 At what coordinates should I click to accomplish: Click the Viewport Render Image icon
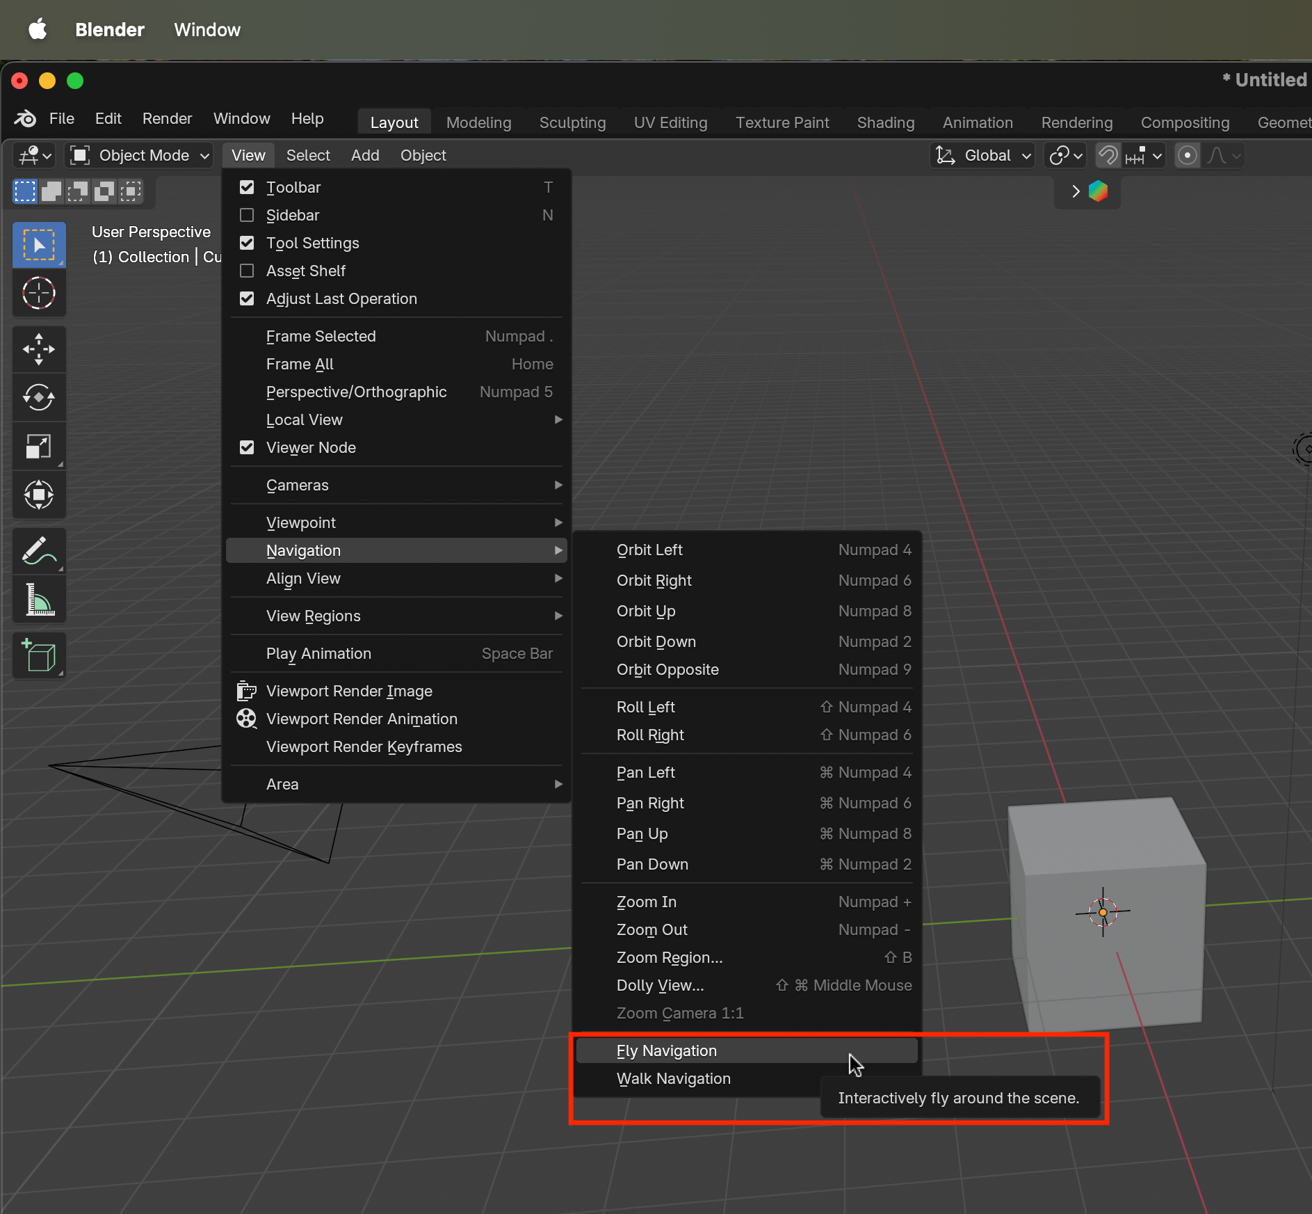point(247,691)
